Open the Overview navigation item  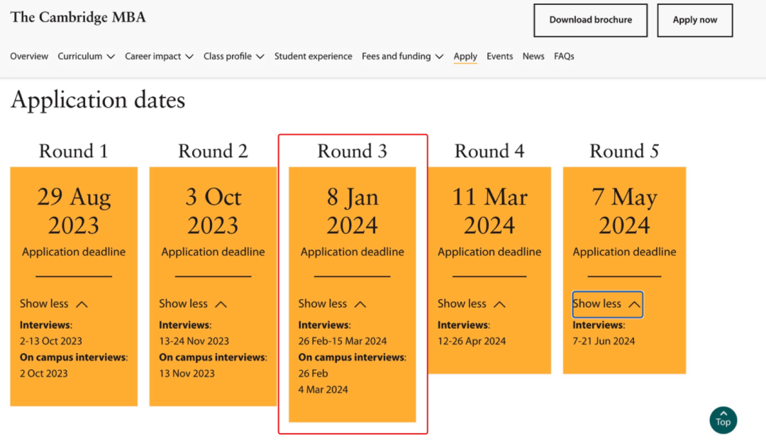29,56
